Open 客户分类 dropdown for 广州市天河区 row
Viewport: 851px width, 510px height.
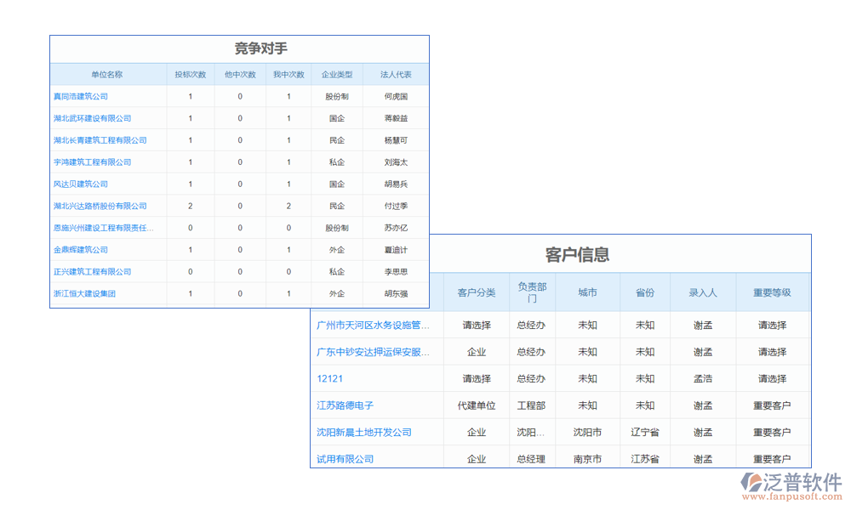(x=476, y=325)
